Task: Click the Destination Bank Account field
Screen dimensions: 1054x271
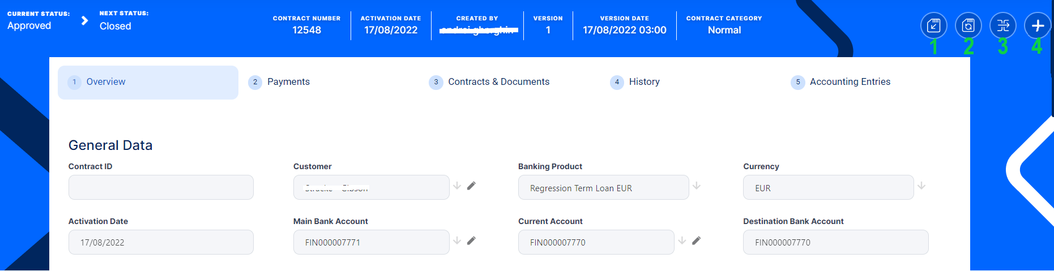Action: tap(835, 242)
